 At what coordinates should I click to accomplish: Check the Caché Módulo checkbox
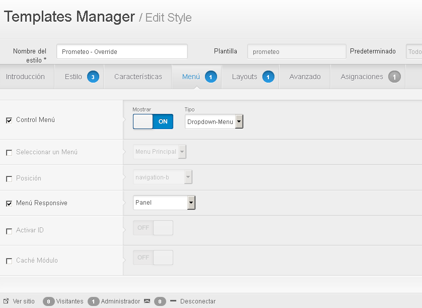[9, 261]
